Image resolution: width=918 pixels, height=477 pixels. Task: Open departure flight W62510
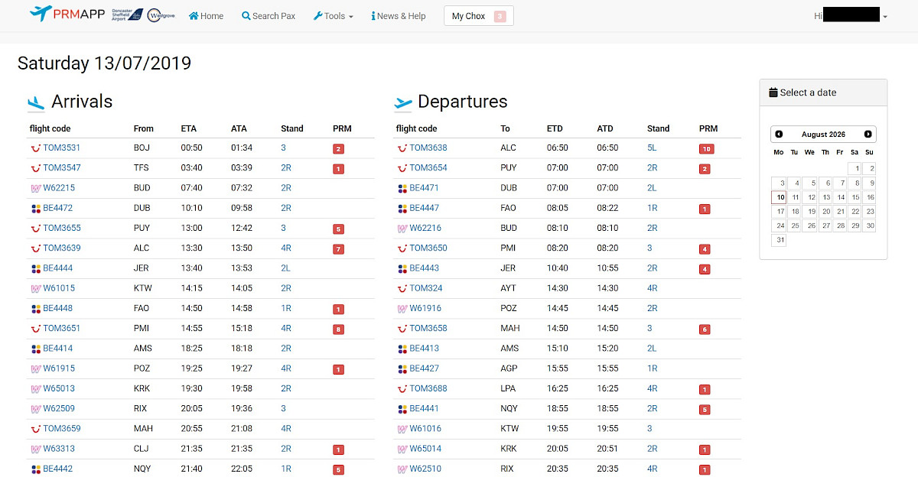click(425, 469)
